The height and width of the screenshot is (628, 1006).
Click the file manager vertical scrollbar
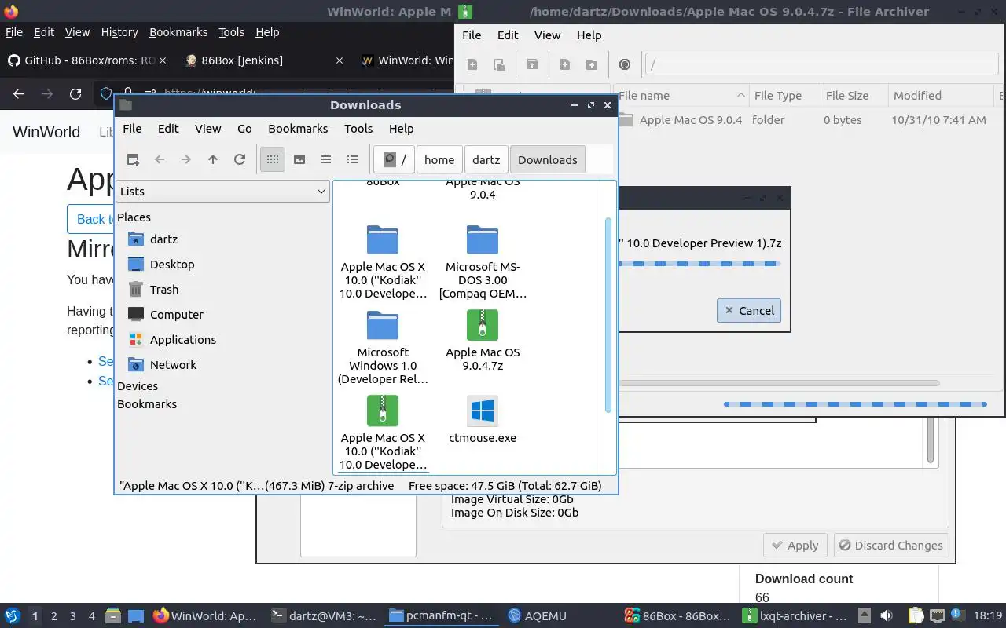coord(608,314)
